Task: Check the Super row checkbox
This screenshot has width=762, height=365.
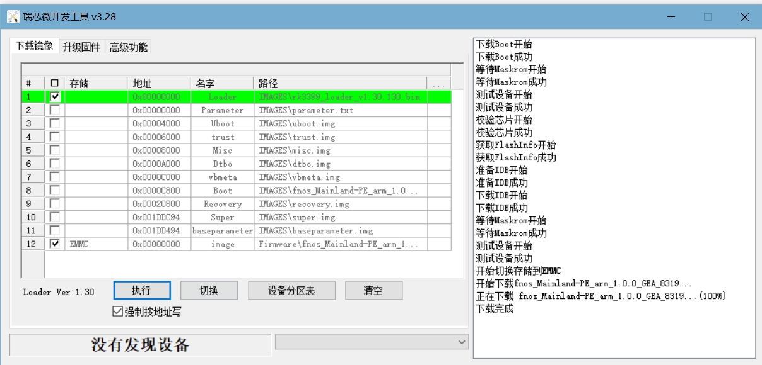Action: 55,217
